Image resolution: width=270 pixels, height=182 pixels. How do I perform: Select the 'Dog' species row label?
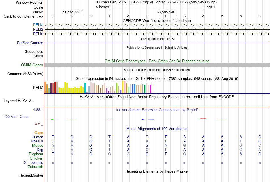pyautogui.click(x=40, y=150)
